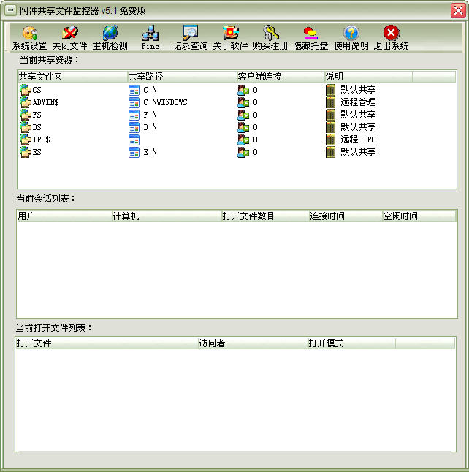Click 默认共享 description in D$ row
Viewport: 469px width, 472px height.
point(358,127)
